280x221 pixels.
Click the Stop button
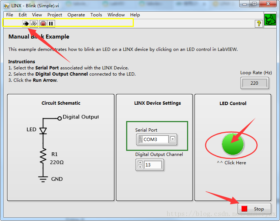254,209
